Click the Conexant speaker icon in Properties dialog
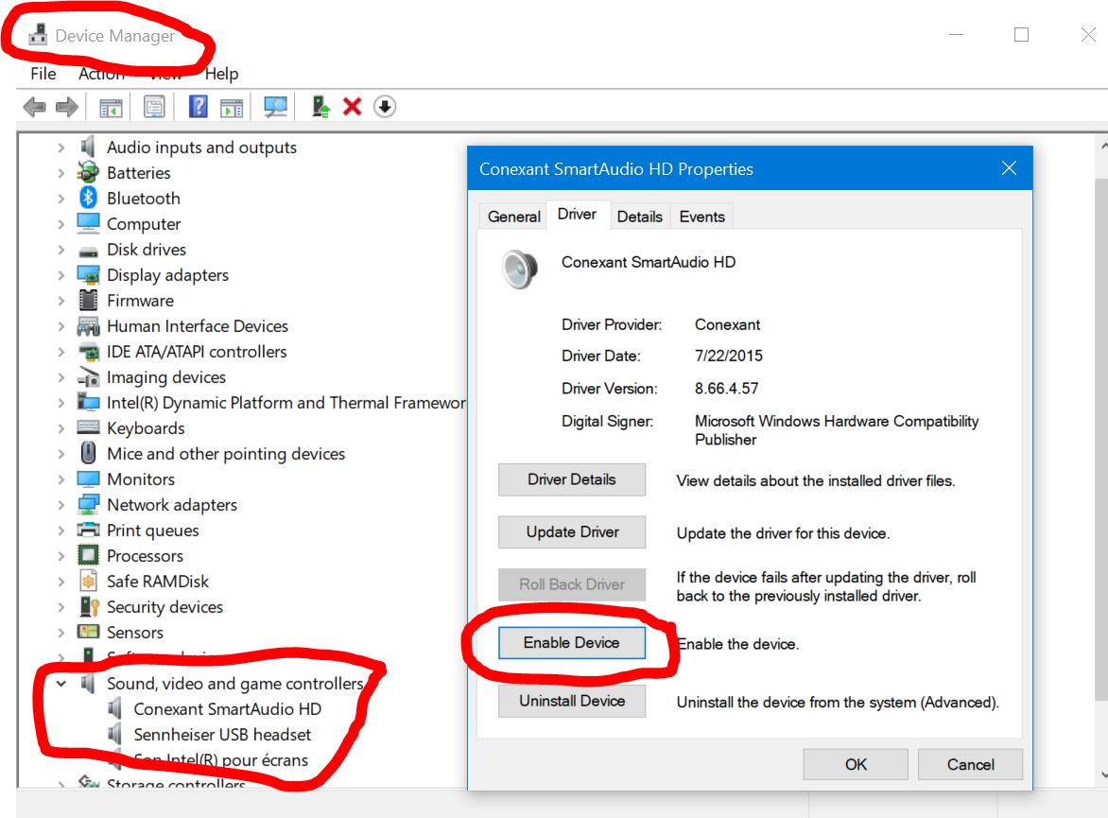The height and width of the screenshot is (818, 1108). click(x=520, y=269)
